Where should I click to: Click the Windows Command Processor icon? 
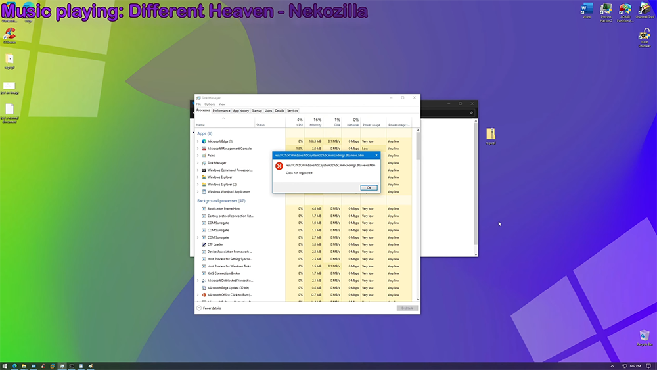tap(204, 170)
